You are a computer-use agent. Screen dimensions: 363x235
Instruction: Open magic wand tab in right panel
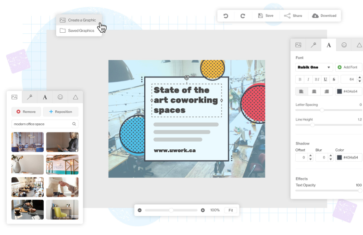313,45
